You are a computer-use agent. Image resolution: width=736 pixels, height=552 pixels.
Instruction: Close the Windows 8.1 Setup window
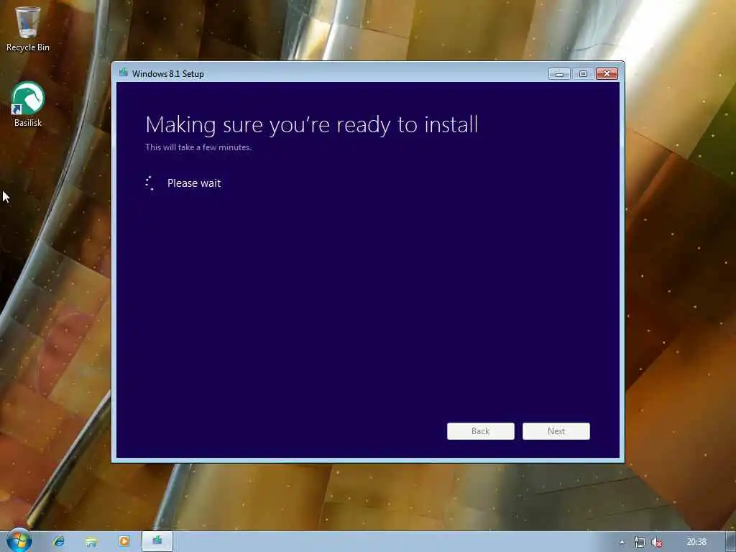607,74
